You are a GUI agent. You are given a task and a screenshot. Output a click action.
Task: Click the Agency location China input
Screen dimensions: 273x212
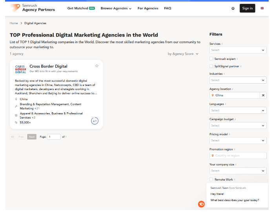pos(235,95)
